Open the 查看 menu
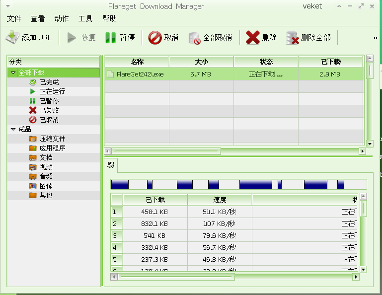The image size is (382, 295). click(38, 18)
